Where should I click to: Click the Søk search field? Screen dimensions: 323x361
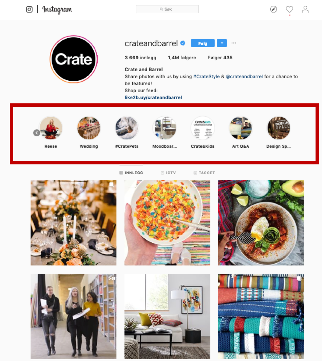coord(167,9)
